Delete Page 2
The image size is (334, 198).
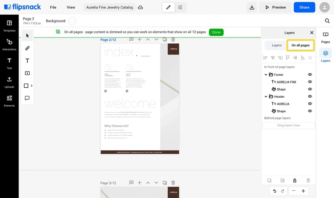(173, 40)
